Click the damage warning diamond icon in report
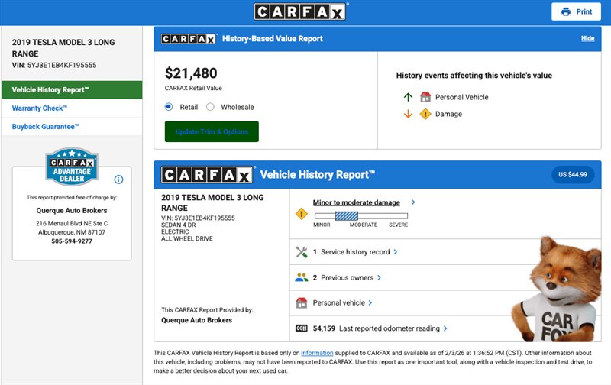The width and height of the screenshot is (611, 385). (301, 214)
